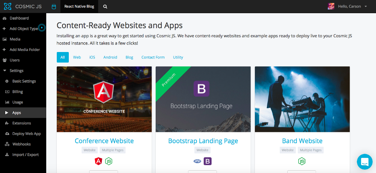The image size is (376, 173).
Task: Click Node.js icon under Conference Website
Action: [x=109, y=161]
